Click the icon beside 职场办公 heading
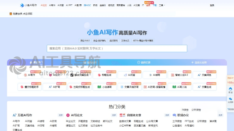Screen dimensions: 234x131 click(x=174, y=115)
